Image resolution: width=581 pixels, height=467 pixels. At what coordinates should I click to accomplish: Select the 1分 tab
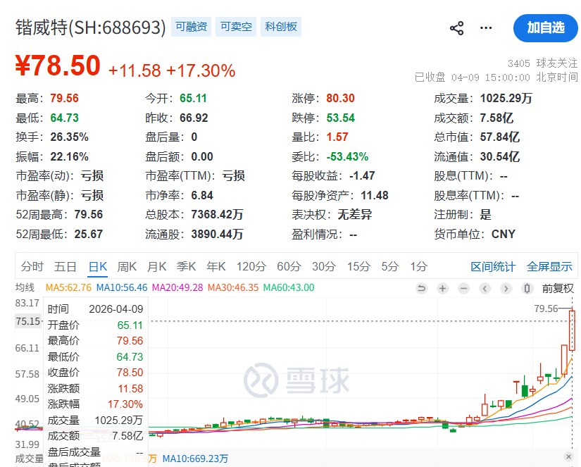[x=419, y=266]
